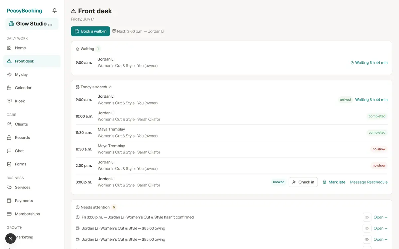Click the list icon beside unconfirmed appointment alert
Viewport: 399px width, 249px height.
click(x=367, y=217)
